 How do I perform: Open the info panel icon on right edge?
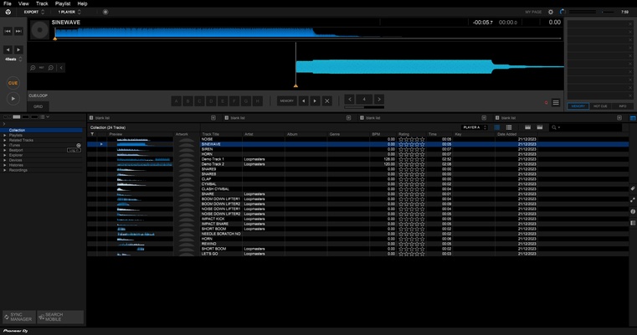pos(633,211)
